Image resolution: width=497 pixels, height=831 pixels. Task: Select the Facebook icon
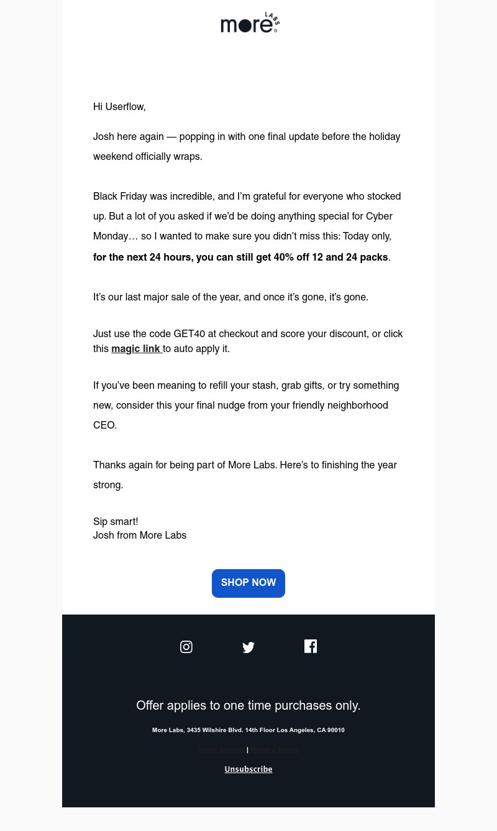(311, 647)
